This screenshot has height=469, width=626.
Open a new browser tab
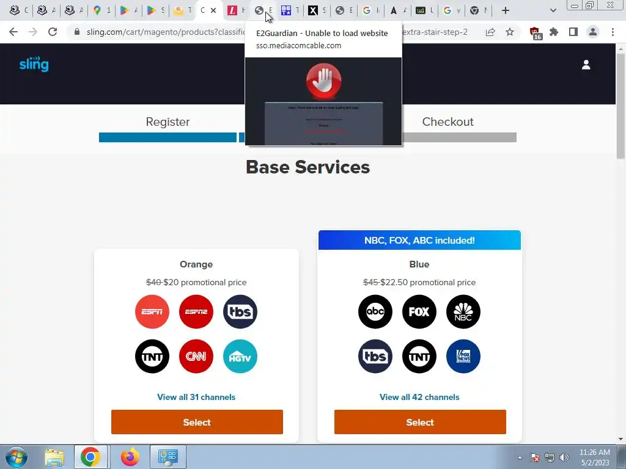506,10
